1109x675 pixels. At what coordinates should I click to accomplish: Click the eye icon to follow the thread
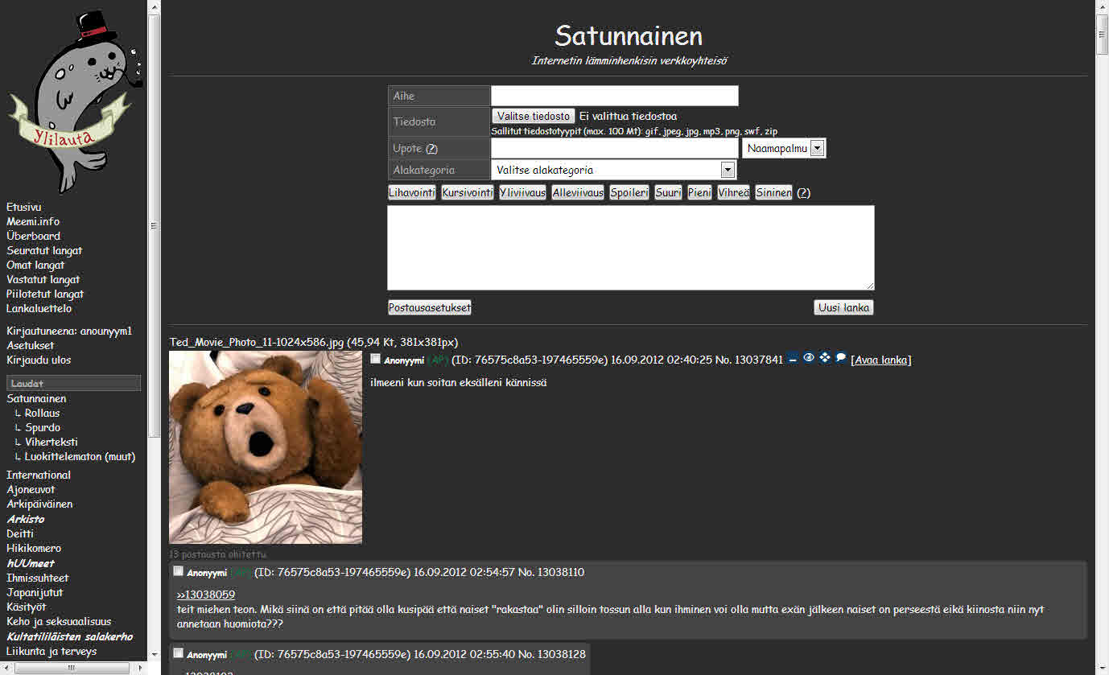coord(809,358)
